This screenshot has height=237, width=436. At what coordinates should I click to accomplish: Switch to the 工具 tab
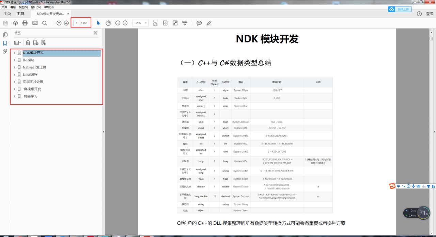point(20,14)
